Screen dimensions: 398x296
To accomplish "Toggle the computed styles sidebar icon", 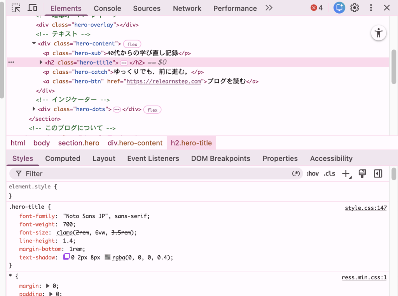I will tap(378, 174).
